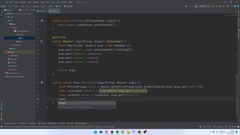Screen dimensions: 240x135
Task: Expand Scratches and Consoles node
Action: pos(4,76)
